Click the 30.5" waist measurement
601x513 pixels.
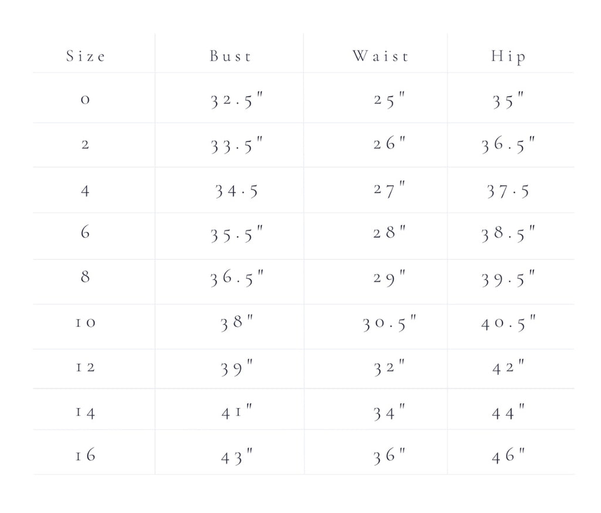coord(390,323)
